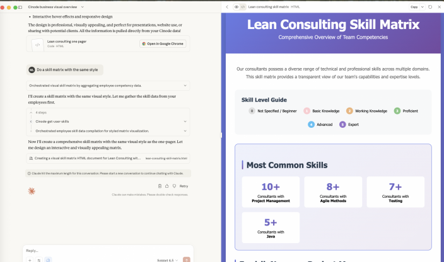Close the artifact panel
The width and height of the screenshot is (444, 262).
438,6
